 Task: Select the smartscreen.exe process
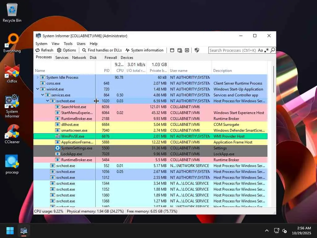(x=150, y=130)
